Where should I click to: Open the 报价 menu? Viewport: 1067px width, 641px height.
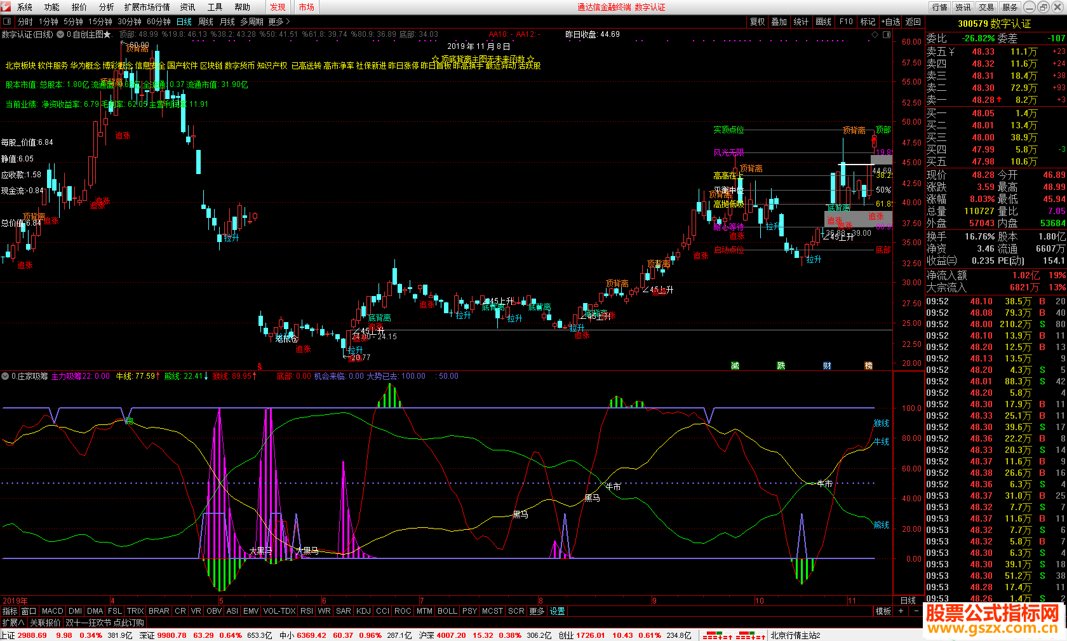pos(79,7)
